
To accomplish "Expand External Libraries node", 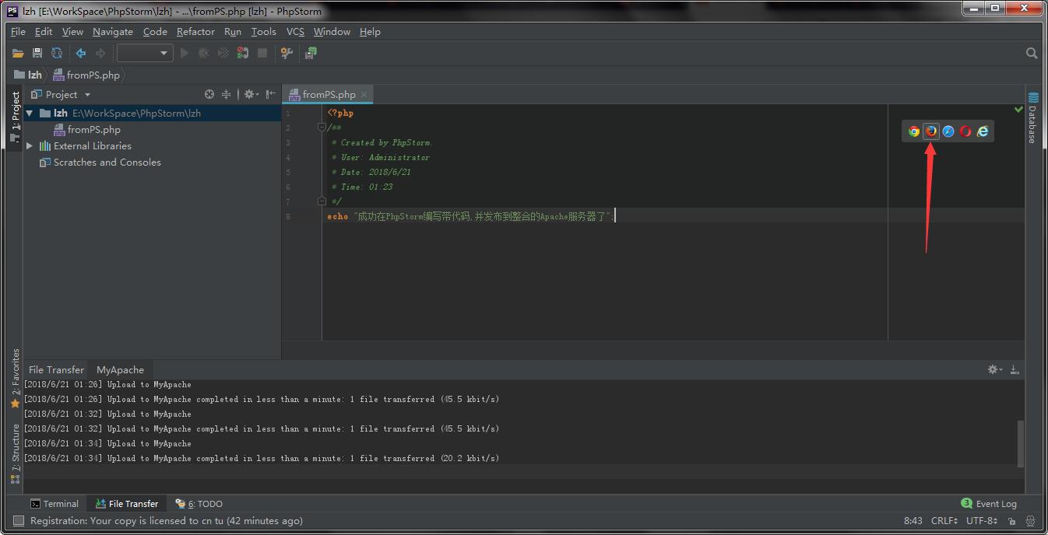I will pos(30,145).
